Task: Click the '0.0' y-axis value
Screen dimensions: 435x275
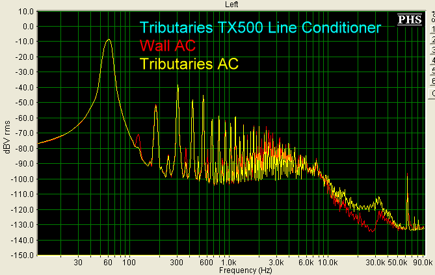Action: (x=28, y=27)
